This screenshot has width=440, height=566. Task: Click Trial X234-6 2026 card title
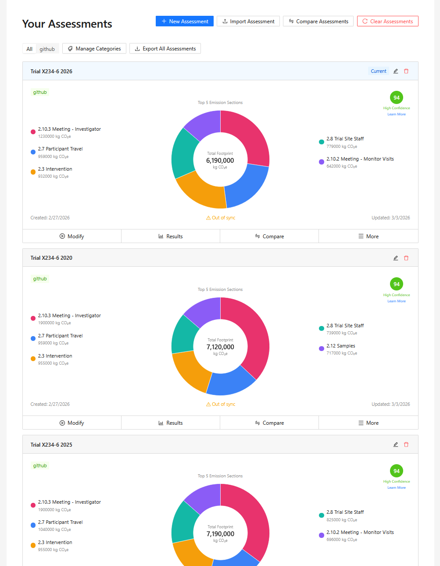click(x=51, y=71)
